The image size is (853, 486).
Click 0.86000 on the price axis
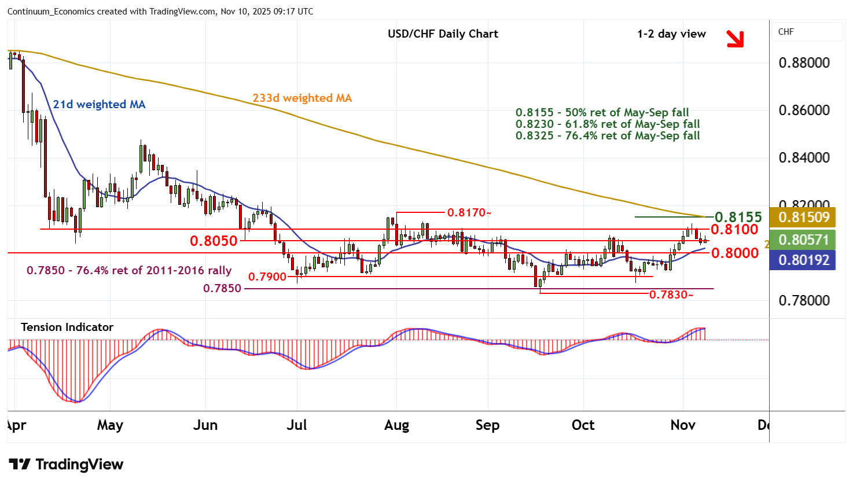(804, 110)
